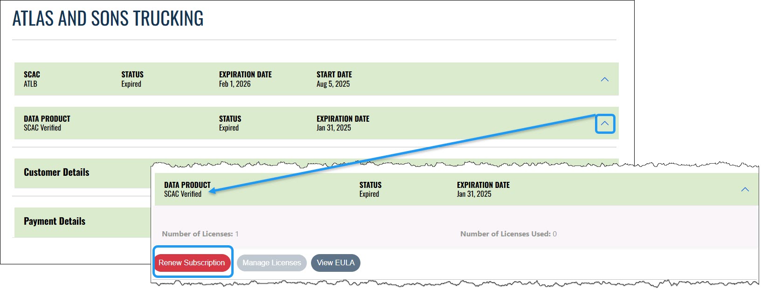Open the View EULA button
The height and width of the screenshot is (290, 761).
pyautogui.click(x=335, y=263)
